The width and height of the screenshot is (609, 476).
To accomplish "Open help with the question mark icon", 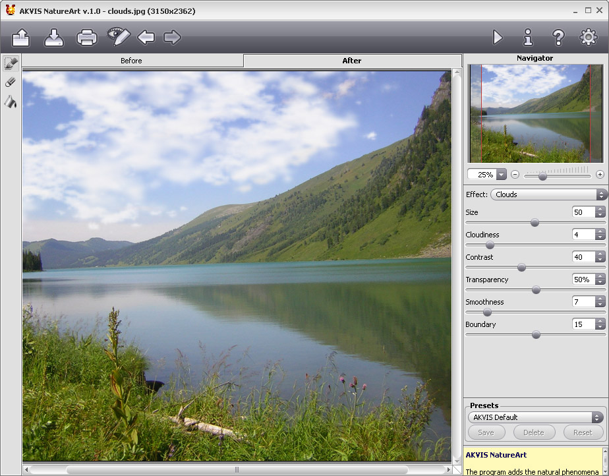I will [x=558, y=38].
